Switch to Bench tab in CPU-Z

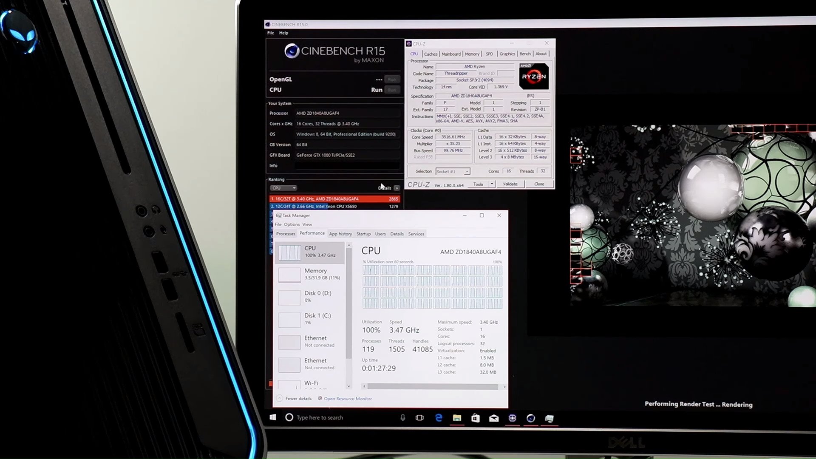[525, 54]
